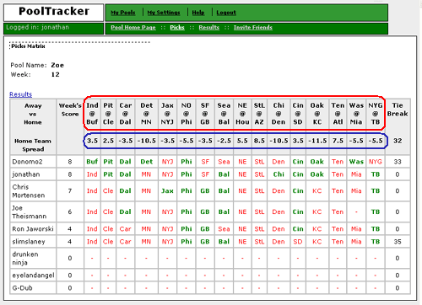
Task: Go to the Pool Home Page
Action: click(133, 28)
